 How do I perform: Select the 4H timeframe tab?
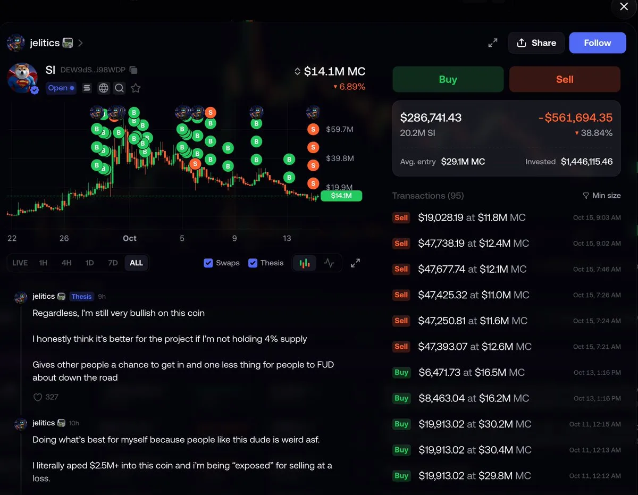(66, 263)
